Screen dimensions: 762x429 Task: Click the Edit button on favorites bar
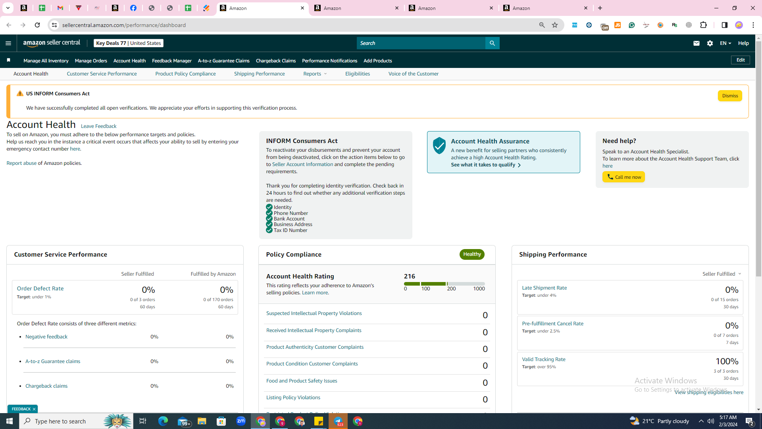click(x=741, y=60)
